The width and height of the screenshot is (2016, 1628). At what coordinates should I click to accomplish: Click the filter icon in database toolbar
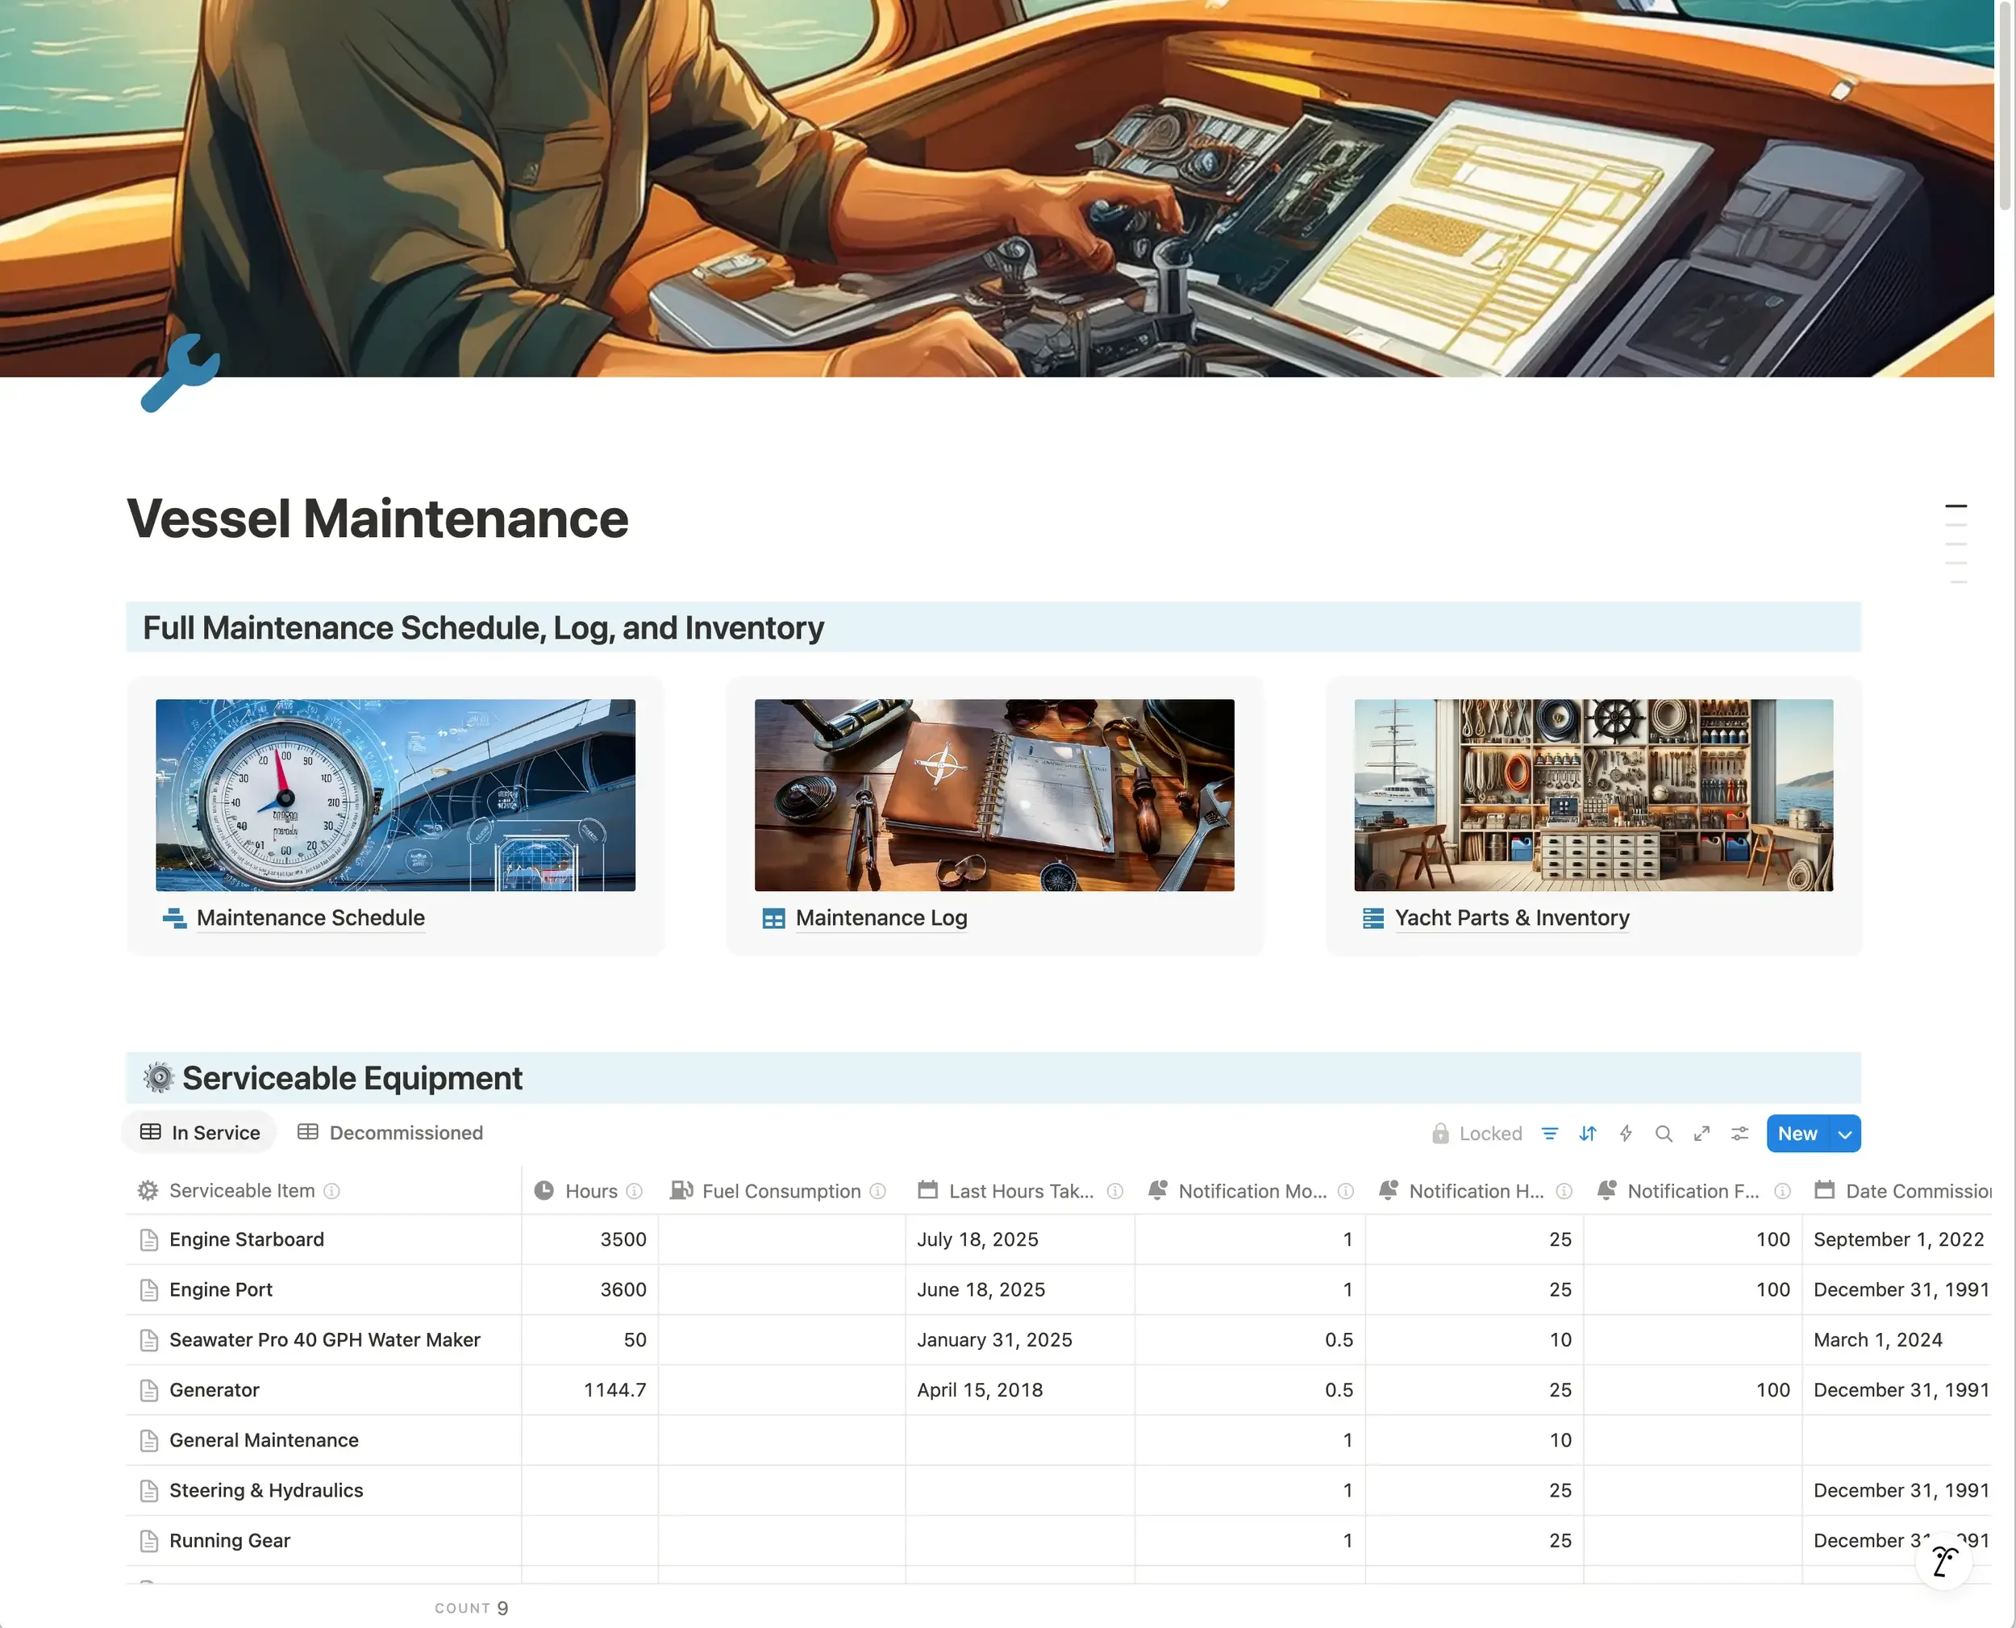(x=1549, y=1134)
